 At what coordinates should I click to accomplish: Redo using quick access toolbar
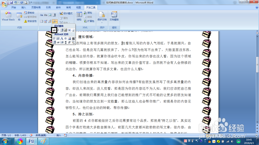(x=22, y=3)
